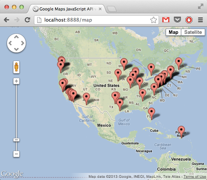
Task: Click the browser forward arrow
Action: (x=17, y=20)
